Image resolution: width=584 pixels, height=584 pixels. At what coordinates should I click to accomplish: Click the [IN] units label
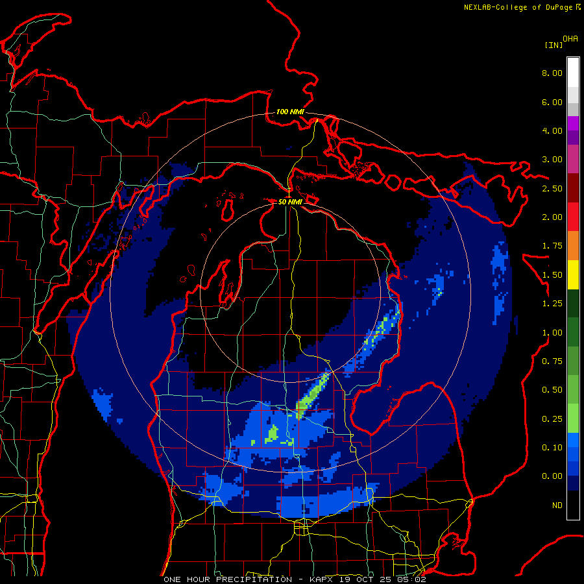click(554, 45)
